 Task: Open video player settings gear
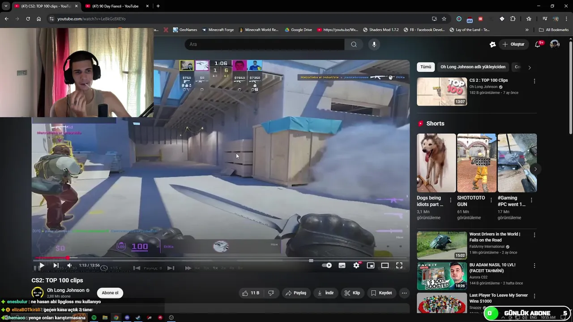click(x=356, y=265)
